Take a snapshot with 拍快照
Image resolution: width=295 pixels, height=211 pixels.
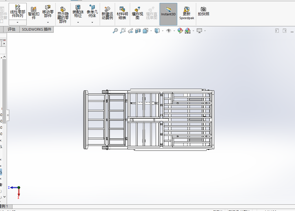point(203,12)
